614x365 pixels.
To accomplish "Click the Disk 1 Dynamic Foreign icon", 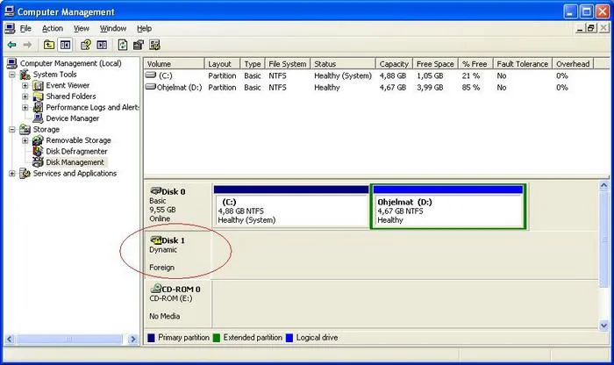I will (156, 240).
